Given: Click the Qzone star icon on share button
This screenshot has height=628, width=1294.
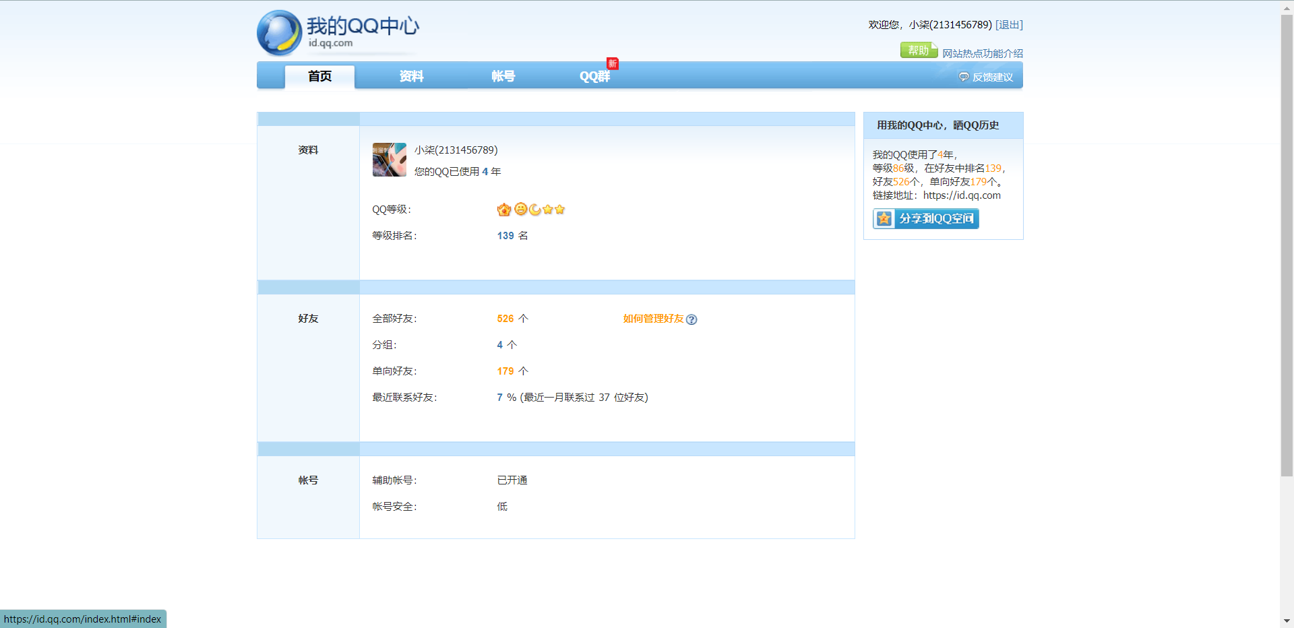Looking at the screenshot, I should pyautogui.click(x=884, y=218).
